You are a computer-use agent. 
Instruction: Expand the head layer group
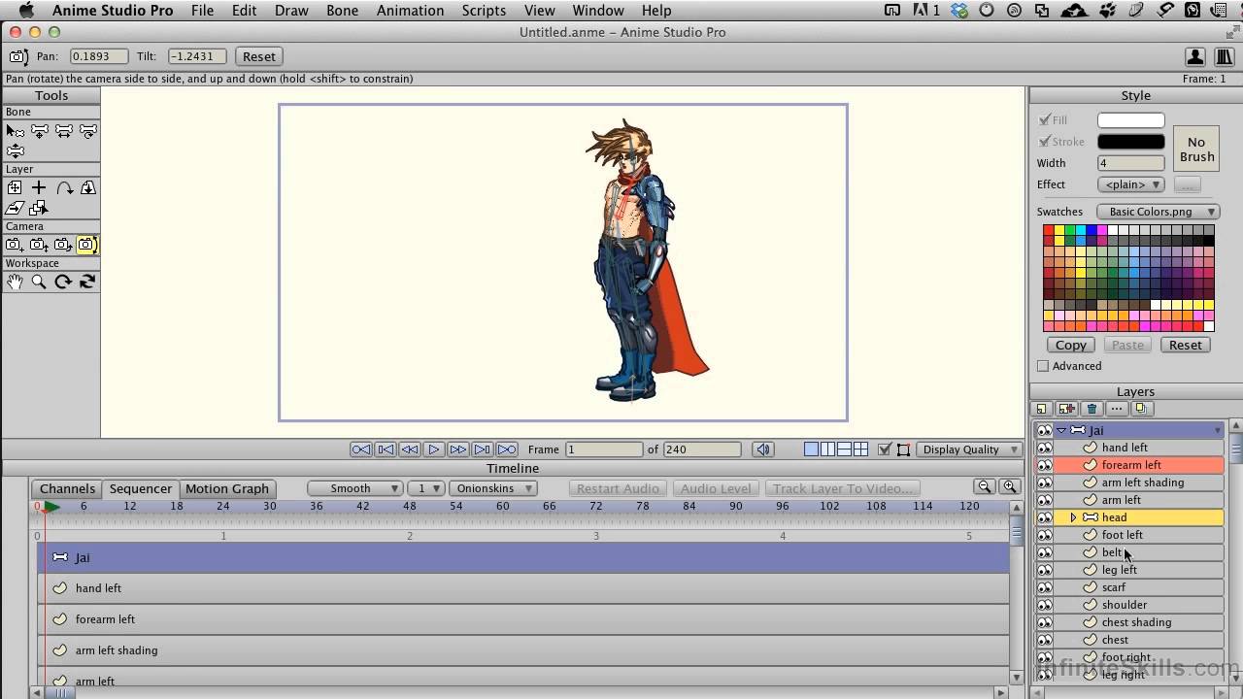point(1073,517)
